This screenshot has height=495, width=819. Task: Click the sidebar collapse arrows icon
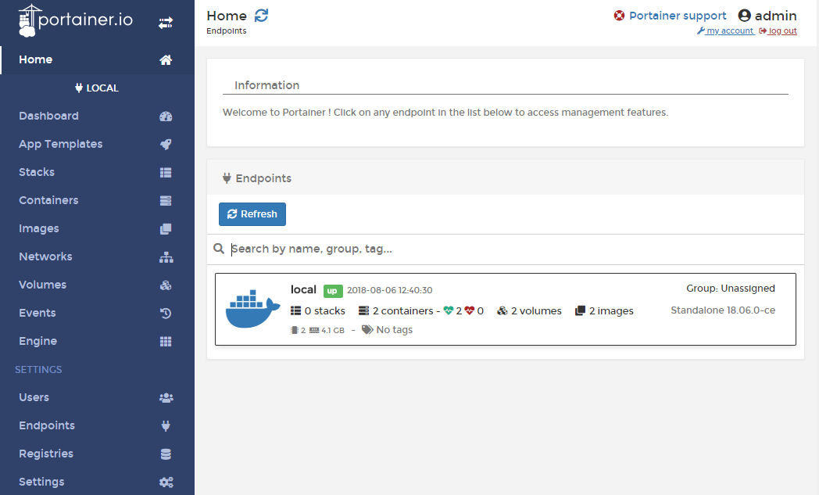tap(166, 23)
